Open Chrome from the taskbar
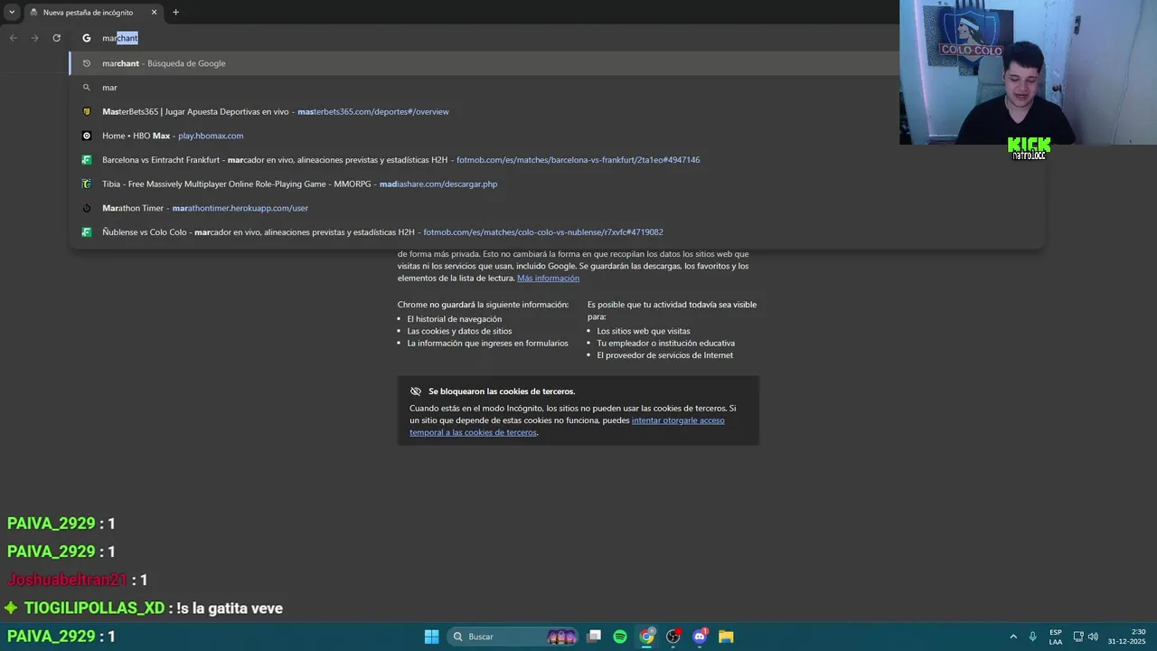The image size is (1157, 651). (647, 637)
